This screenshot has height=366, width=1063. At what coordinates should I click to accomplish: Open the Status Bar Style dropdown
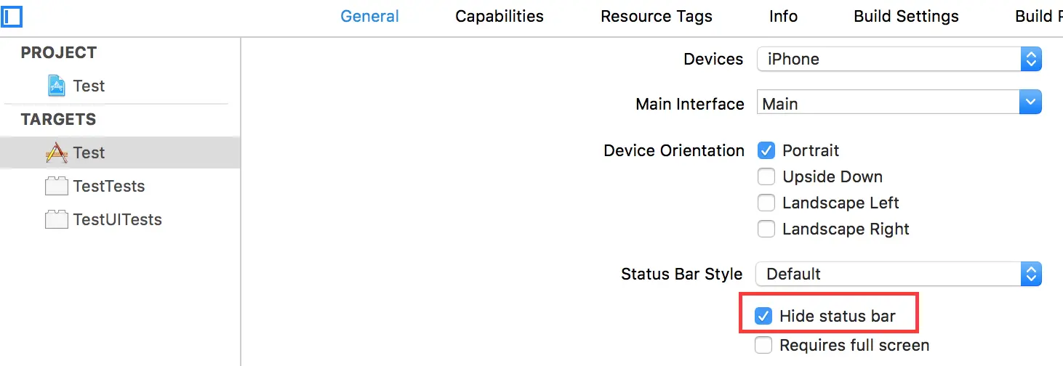pyautogui.click(x=899, y=274)
